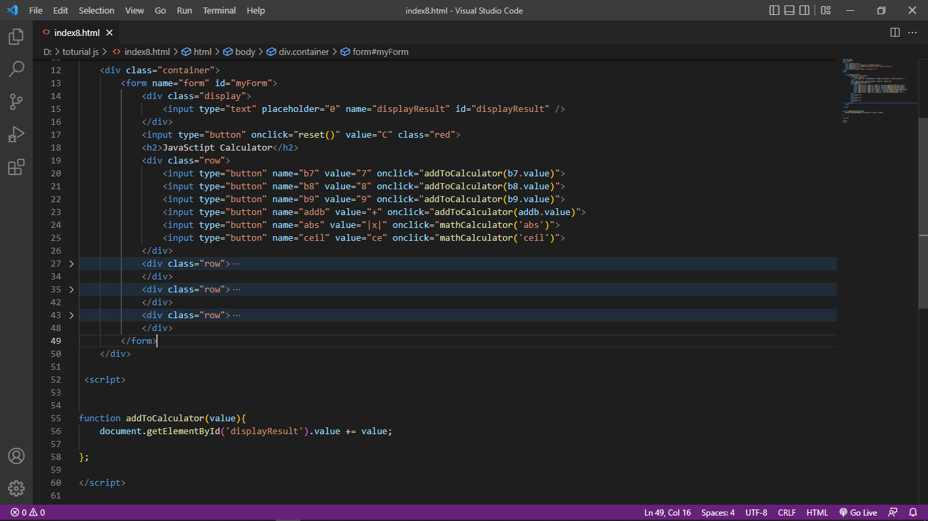The width and height of the screenshot is (928, 521).
Task: Open the Help menu
Action: coord(255,10)
